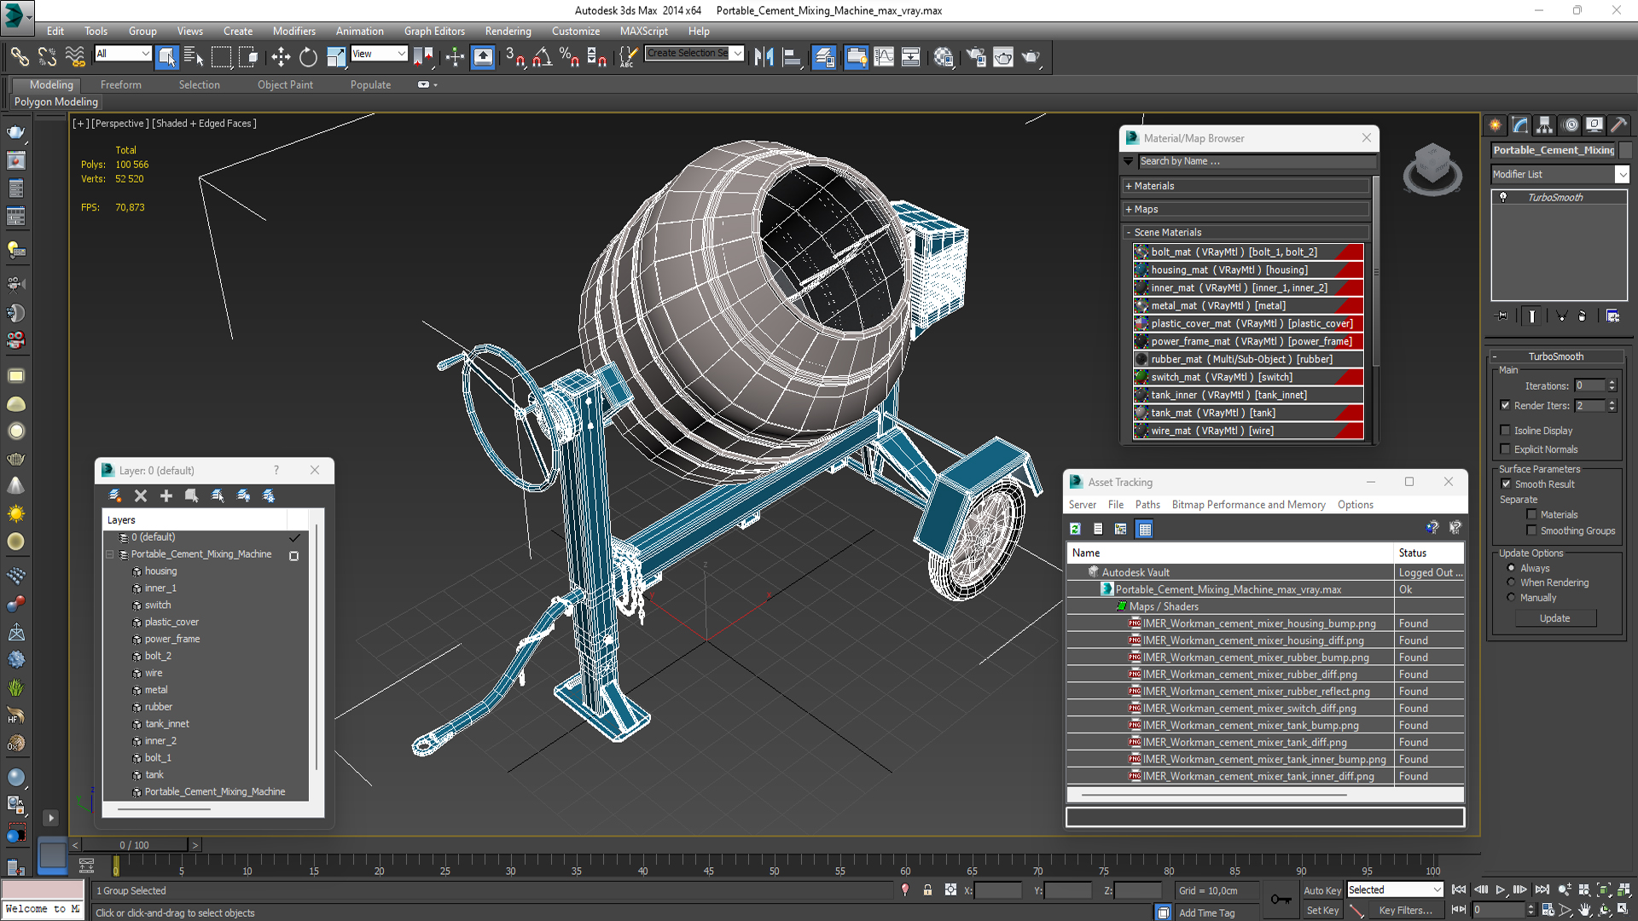Viewport: 1638px width, 921px height.
Task: Open Paths menu in Asset Tracking
Action: pos(1147,505)
